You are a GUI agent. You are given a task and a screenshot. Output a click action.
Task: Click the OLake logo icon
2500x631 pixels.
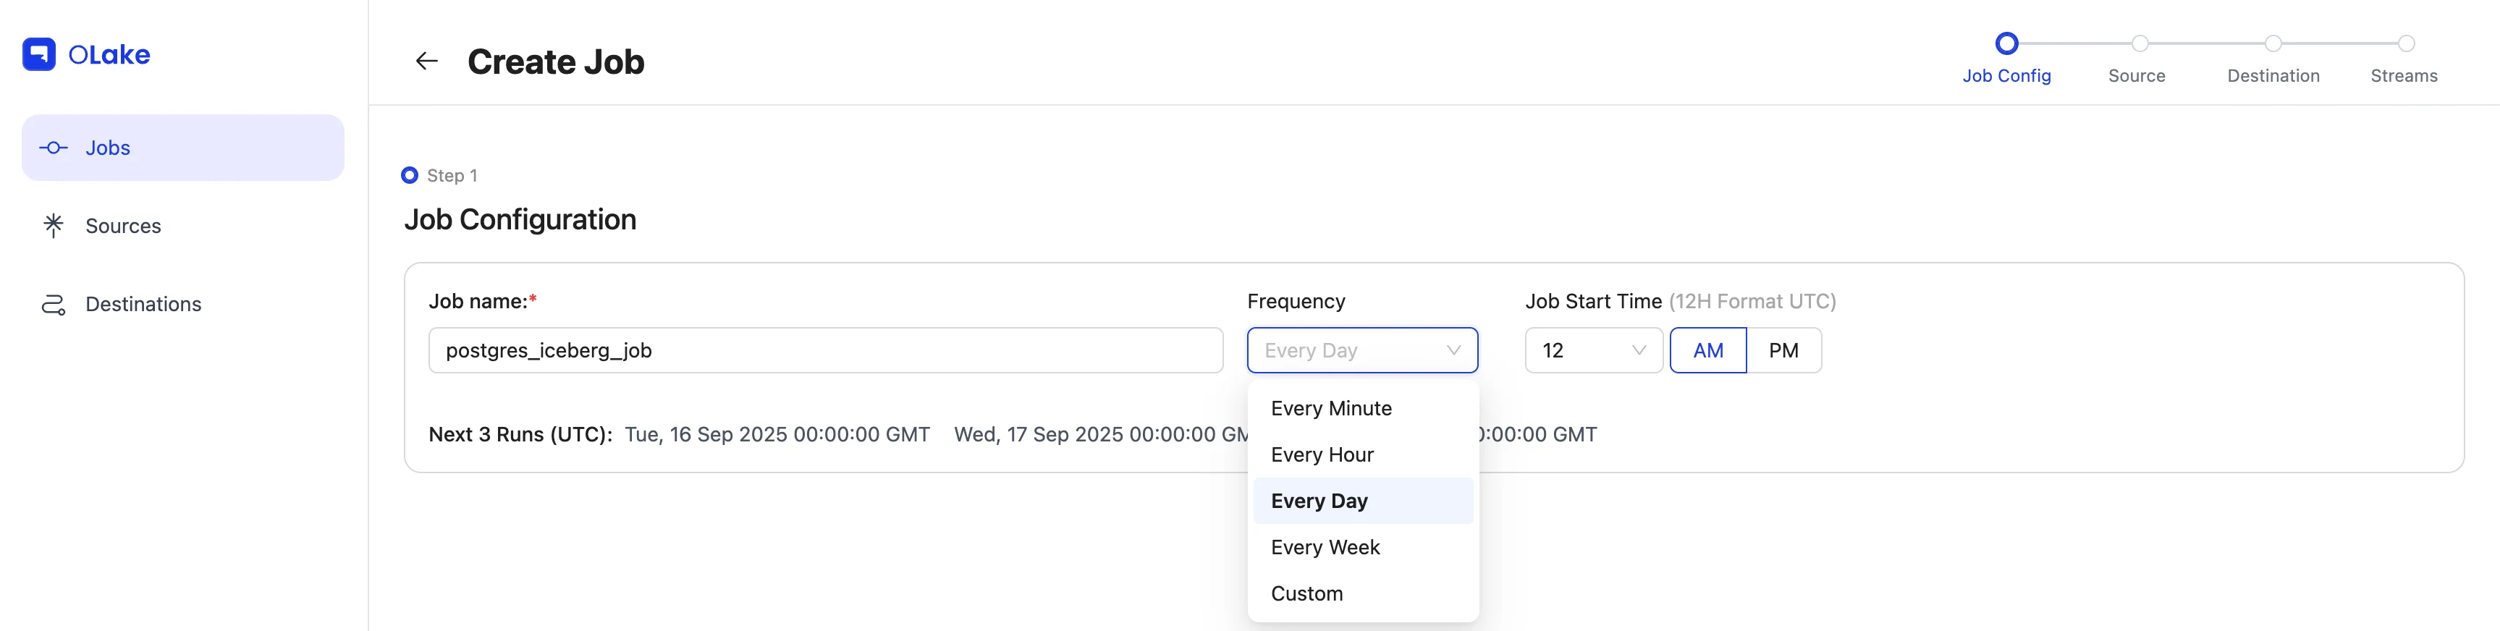(x=39, y=54)
